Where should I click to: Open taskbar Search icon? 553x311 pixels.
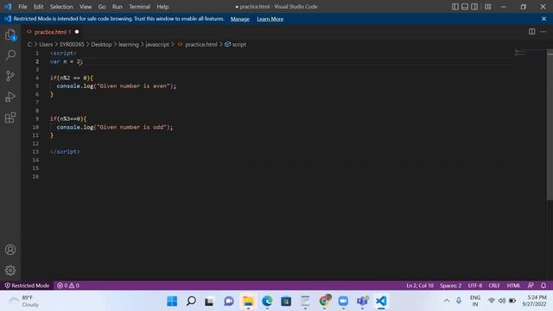pos(191,301)
